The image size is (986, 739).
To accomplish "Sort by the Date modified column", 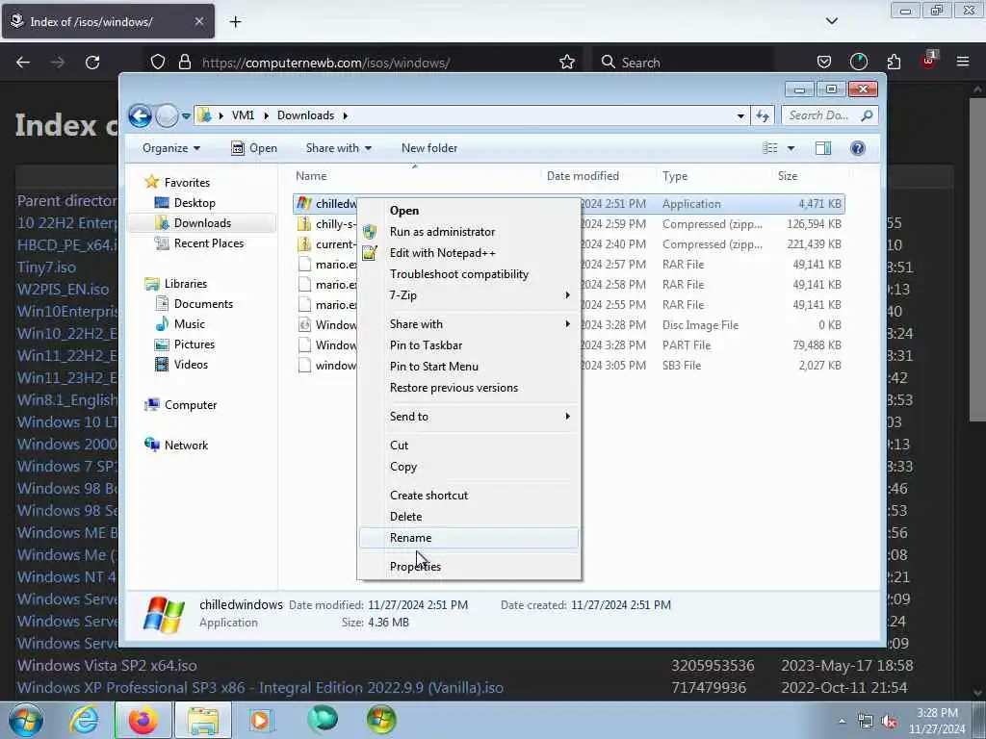I will point(597,177).
